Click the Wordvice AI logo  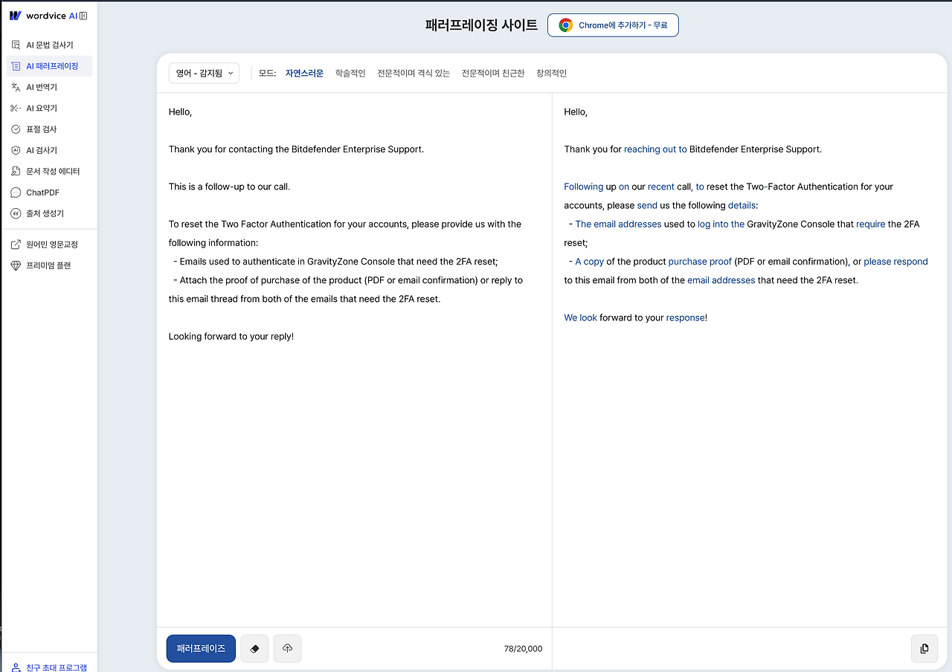(42, 16)
